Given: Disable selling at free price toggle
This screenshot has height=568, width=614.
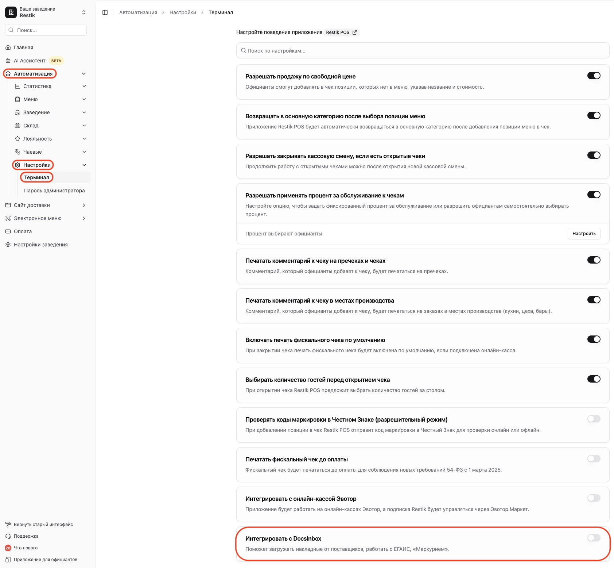Looking at the screenshot, I should tap(594, 76).
